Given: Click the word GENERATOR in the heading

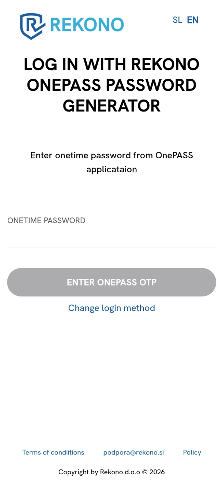Looking at the screenshot, I should click(x=111, y=106).
